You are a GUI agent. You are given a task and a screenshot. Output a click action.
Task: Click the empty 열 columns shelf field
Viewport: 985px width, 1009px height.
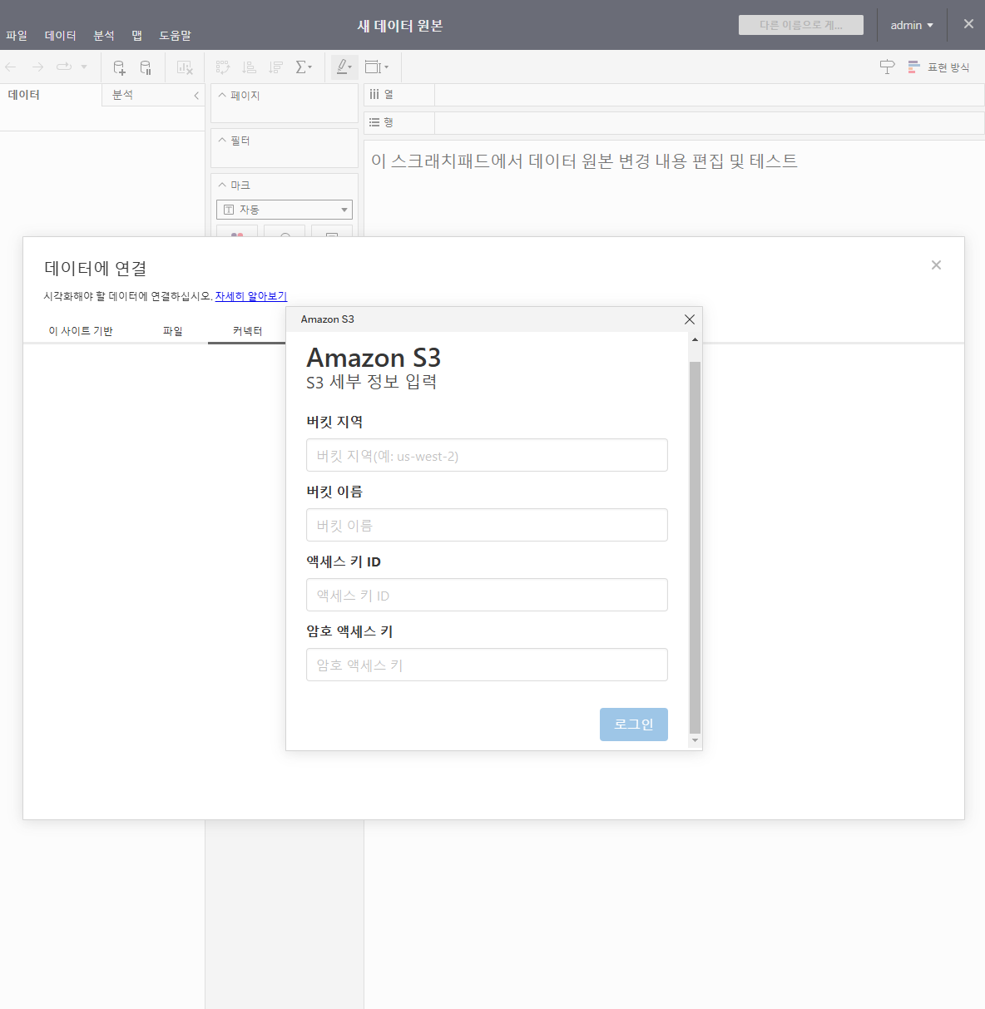[710, 95]
